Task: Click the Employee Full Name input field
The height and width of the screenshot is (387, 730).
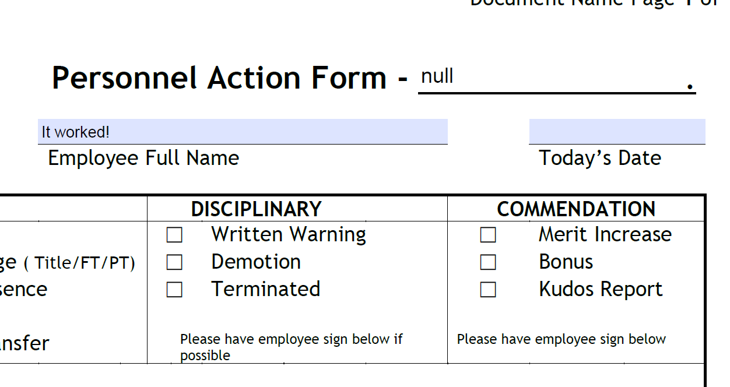Action: click(x=243, y=132)
